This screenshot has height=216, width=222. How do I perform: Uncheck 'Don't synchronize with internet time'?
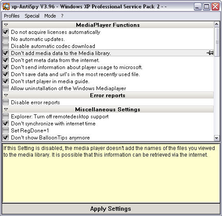tap(6, 123)
